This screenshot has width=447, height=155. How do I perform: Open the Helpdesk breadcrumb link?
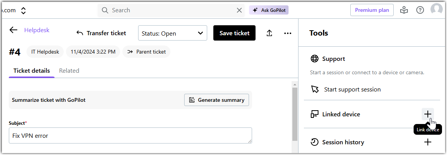(x=37, y=30)
